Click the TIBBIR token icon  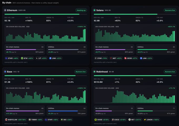click(x=30, y=120)
